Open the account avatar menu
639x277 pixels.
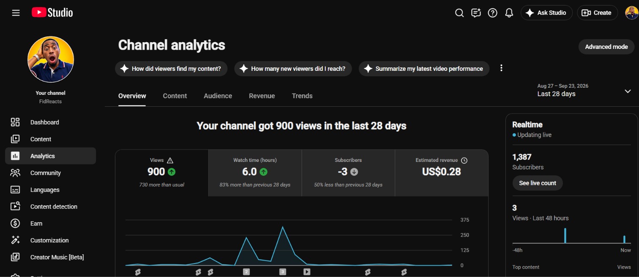pyautogui.click(x=632, y=13)
